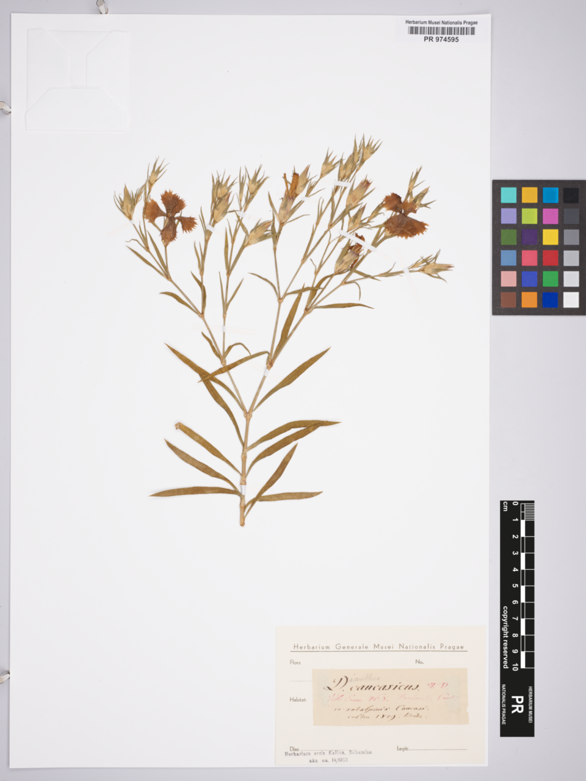Click the barcode above PR 974595

(441, 31)
